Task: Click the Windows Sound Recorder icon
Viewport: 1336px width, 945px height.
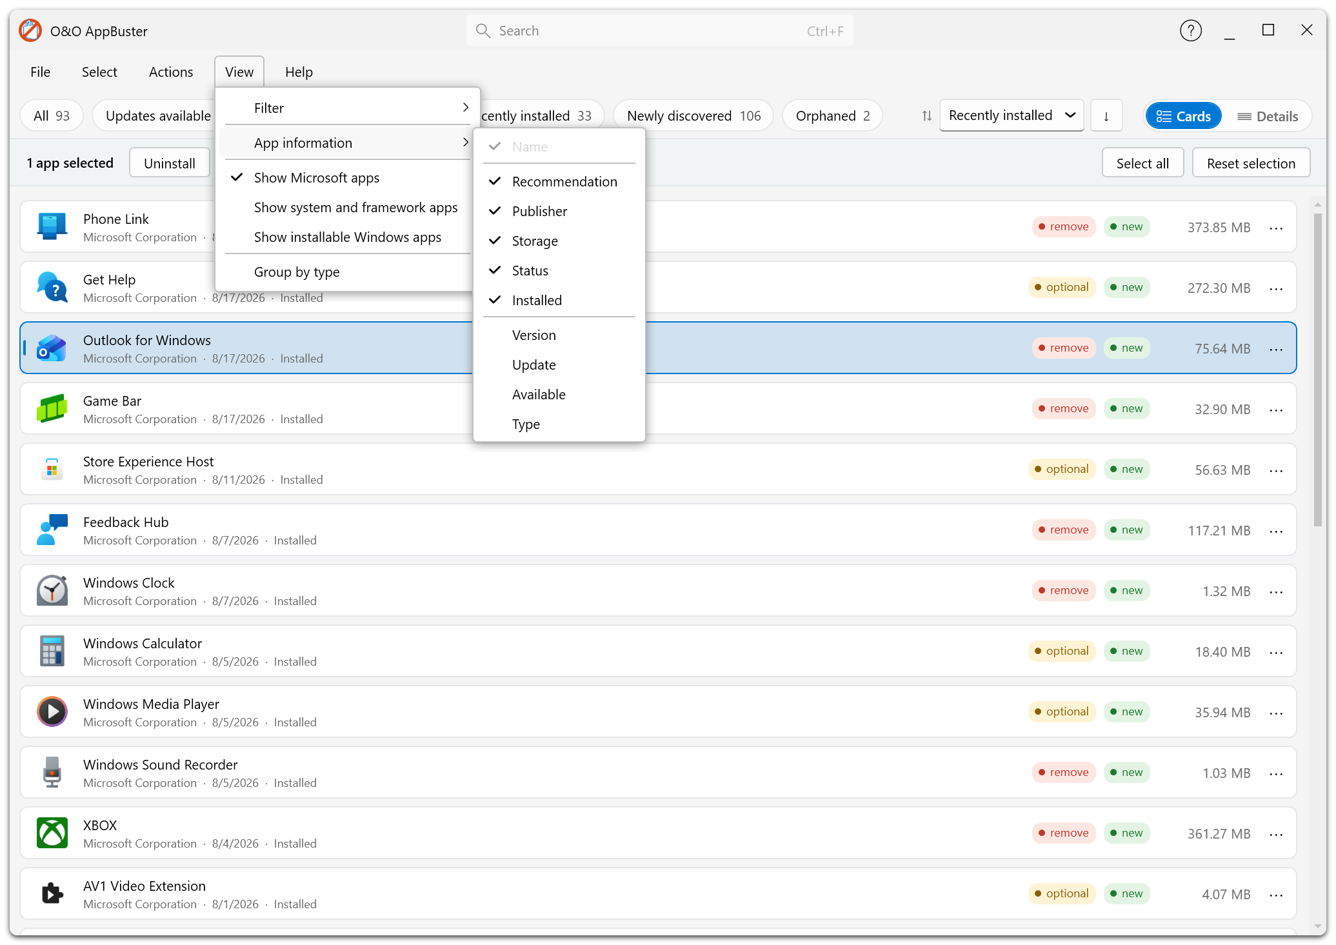Action: coord(52,772)
